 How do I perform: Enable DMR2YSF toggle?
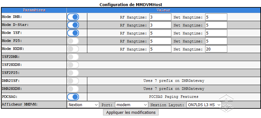pos(73,81)
